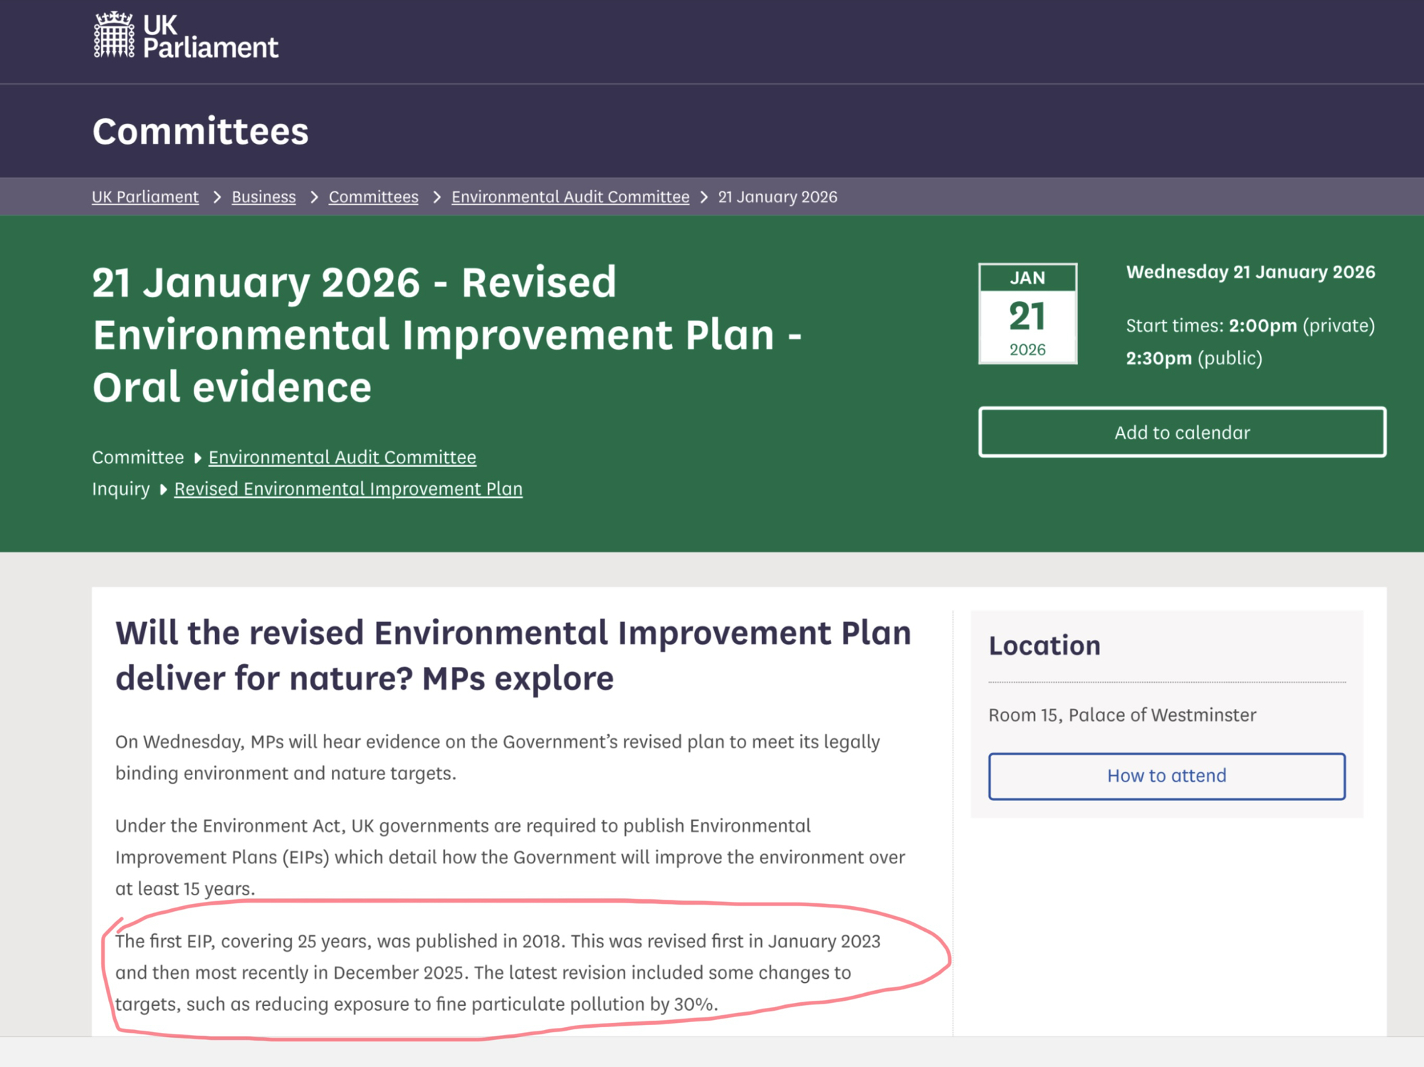Click the triangle arrow beside Committee label
The width and height of the screenshot is (1424, 1067).
coord(198,458)
